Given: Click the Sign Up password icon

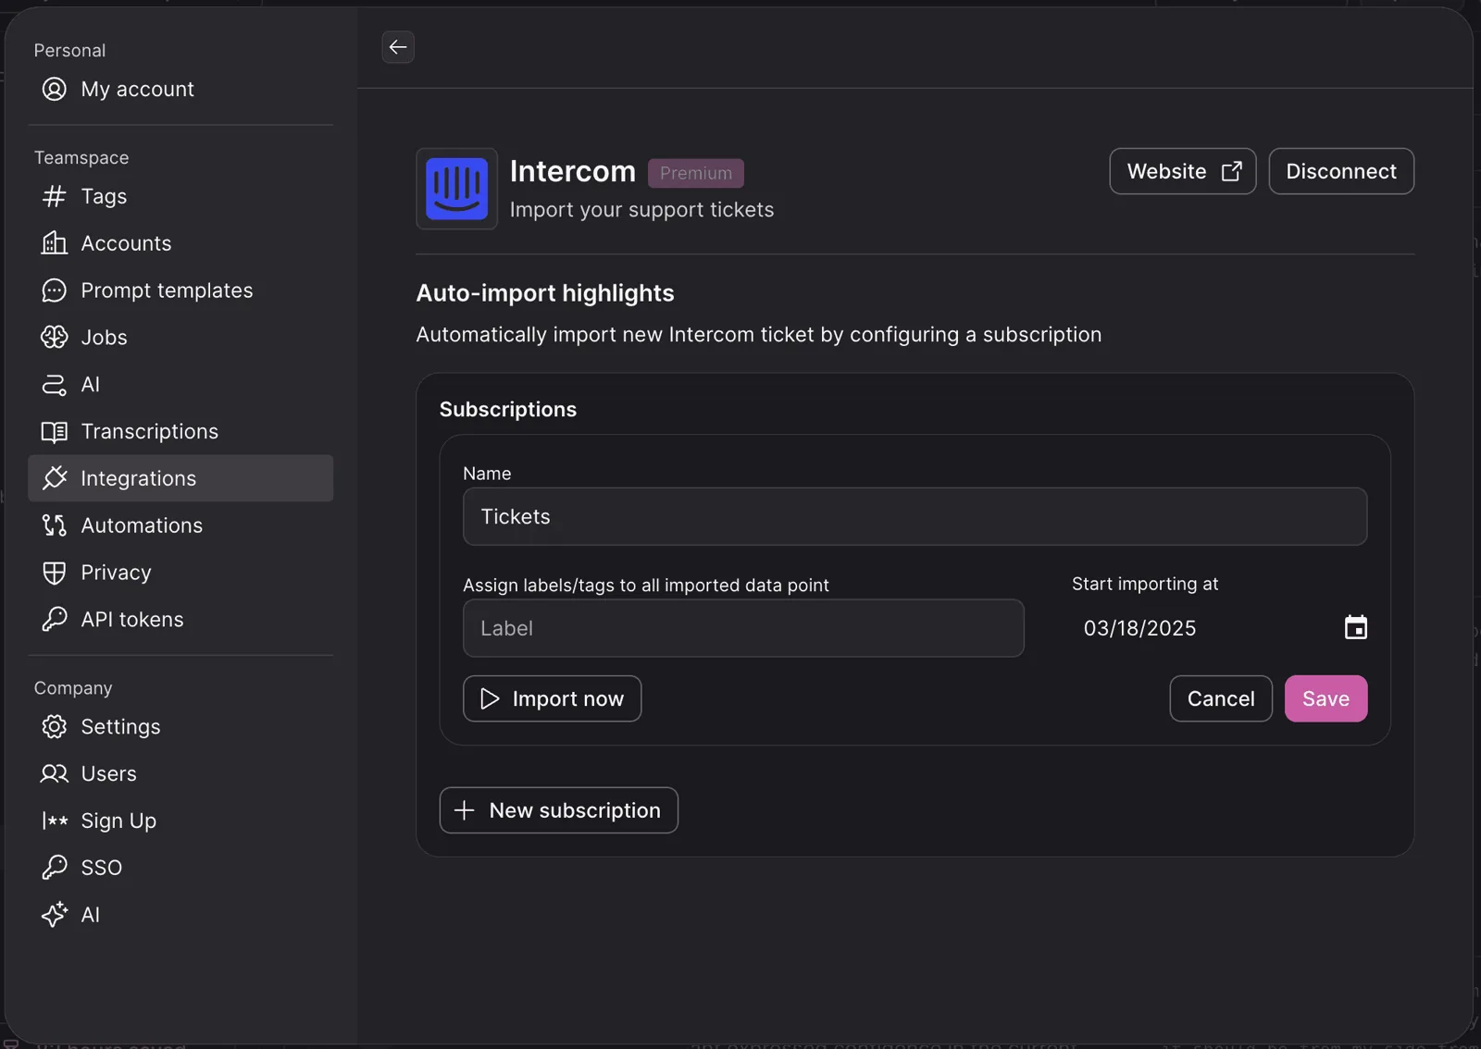Looking at the screenshot, I should click(55, 821).
